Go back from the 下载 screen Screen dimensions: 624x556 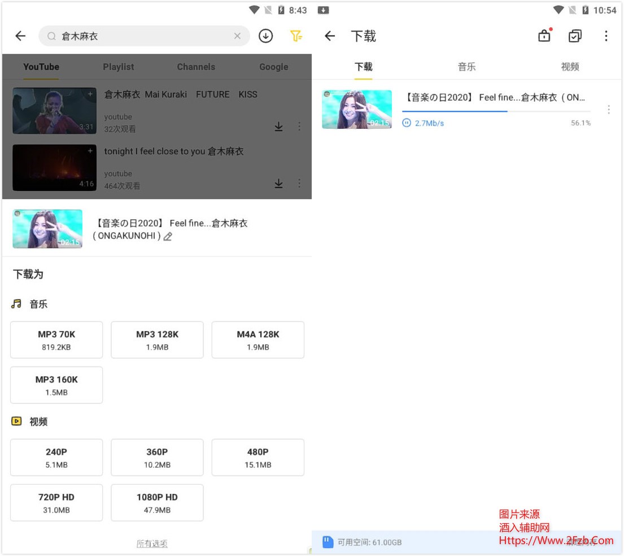point(330,36)
